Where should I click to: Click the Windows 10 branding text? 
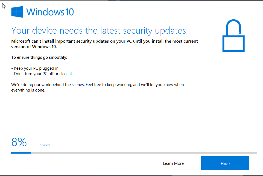pyautogui.click(x=51, y=12)
